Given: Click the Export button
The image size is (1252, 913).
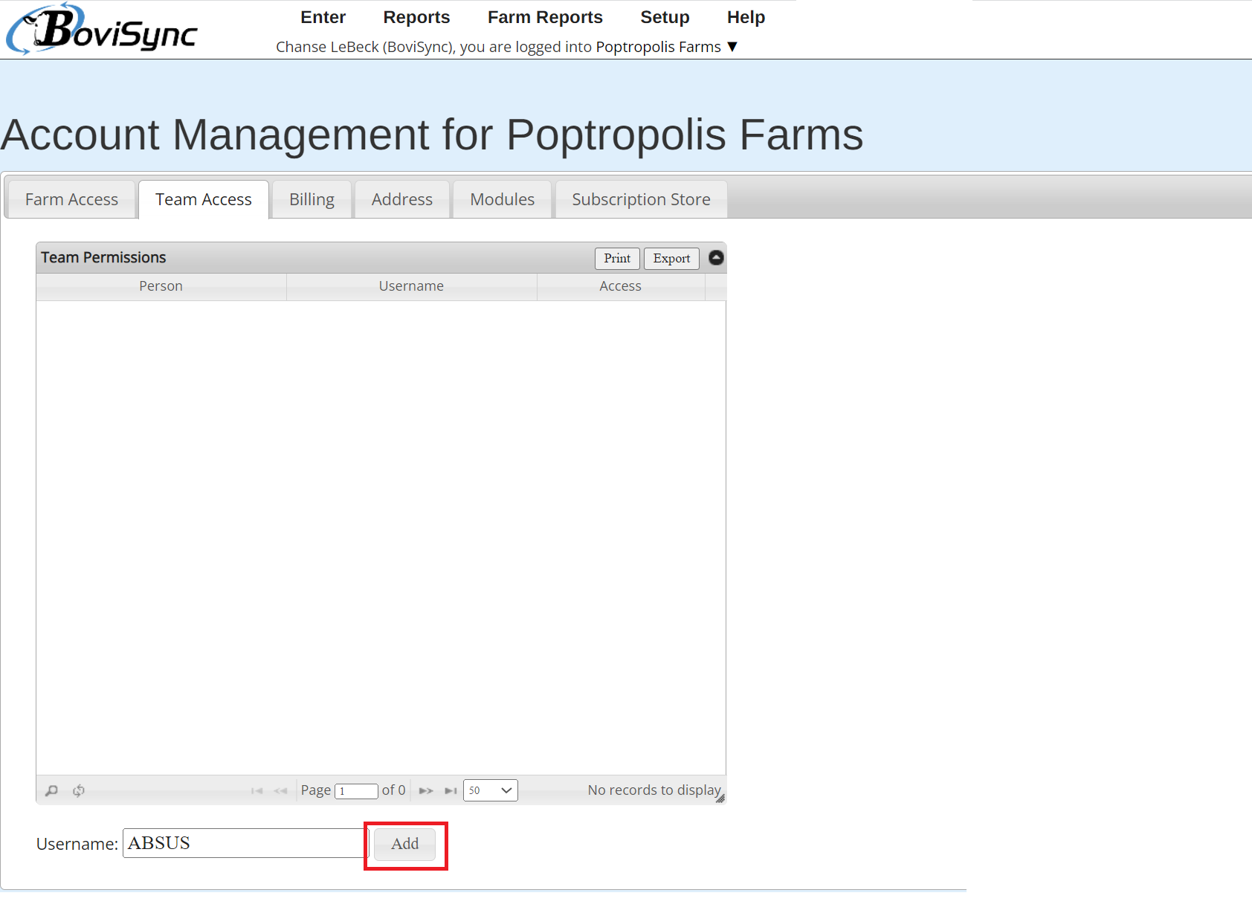Looking at the screenshot, I should pyautogui.click(x=671, y=258).
